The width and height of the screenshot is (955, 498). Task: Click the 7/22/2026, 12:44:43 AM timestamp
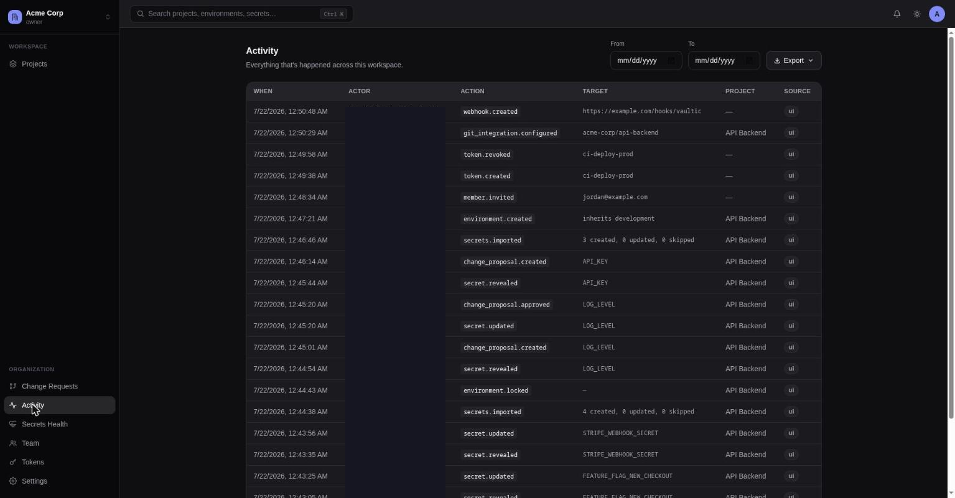(291, 390)
